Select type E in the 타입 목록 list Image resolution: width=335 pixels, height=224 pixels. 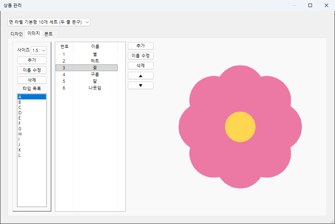(32, 118)
